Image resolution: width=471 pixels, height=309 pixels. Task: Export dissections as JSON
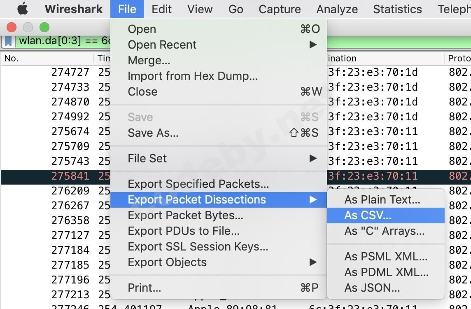point(372,288)
